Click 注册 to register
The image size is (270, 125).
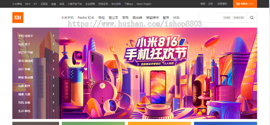[210, 4]
